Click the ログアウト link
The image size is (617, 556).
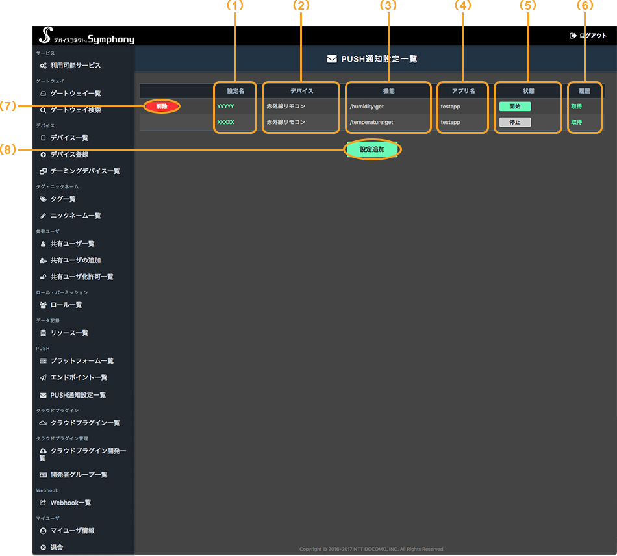pyautogui.click(x=593, y=36)
